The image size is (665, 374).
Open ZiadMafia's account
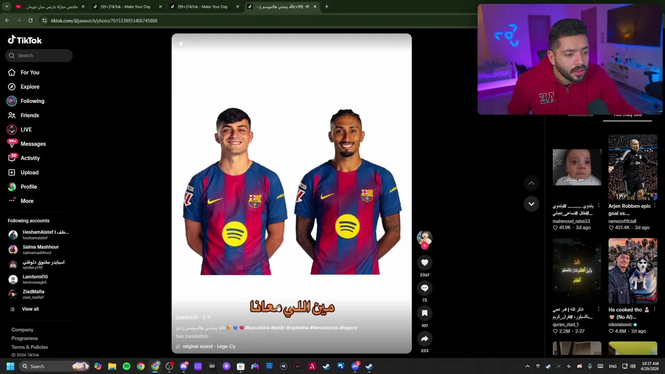coord(27,294)
